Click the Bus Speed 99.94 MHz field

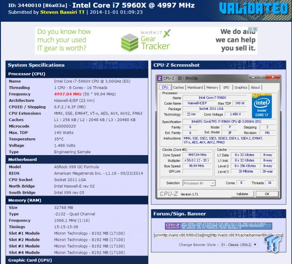(x=197, y=166)
